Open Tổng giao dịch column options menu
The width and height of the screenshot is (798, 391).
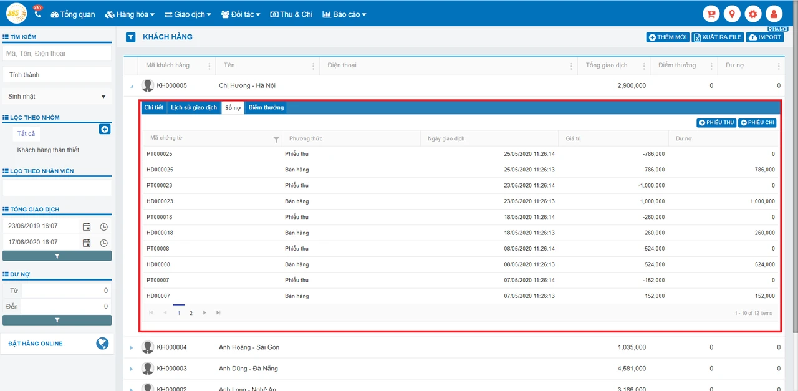(645, 66)
